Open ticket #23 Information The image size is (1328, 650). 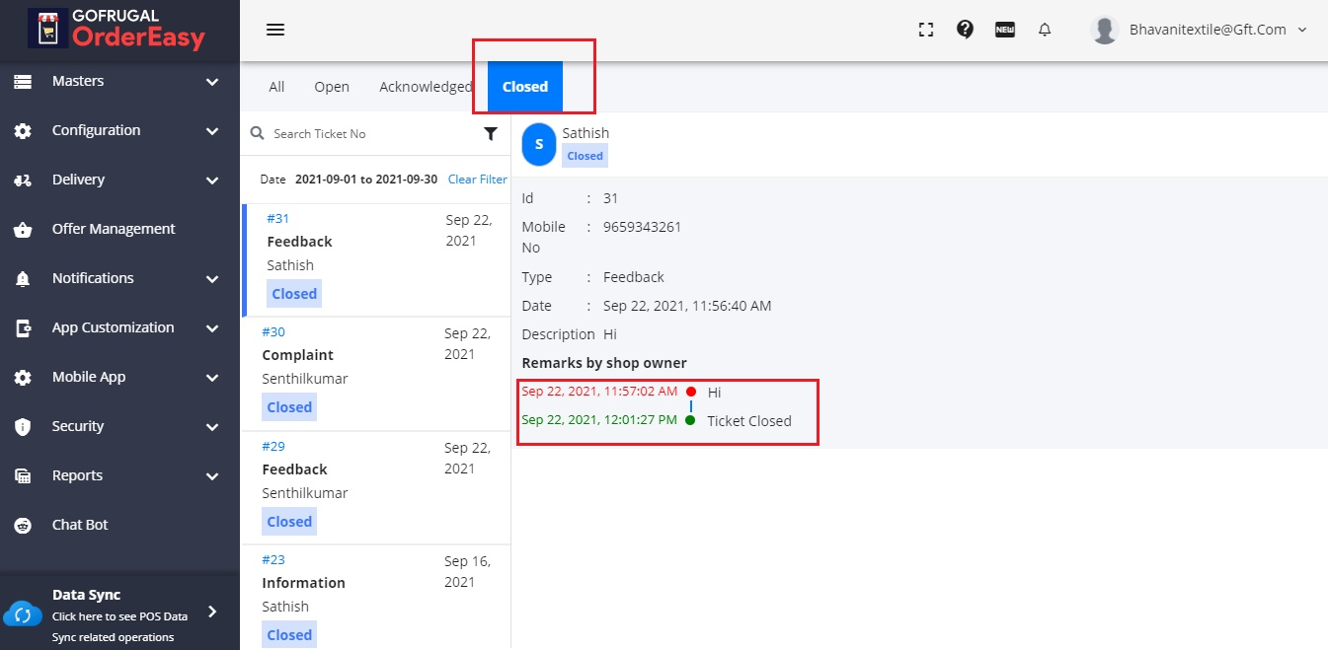376,598
